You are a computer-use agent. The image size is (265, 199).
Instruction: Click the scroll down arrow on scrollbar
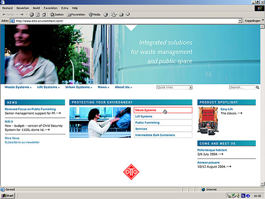point(263,184)
